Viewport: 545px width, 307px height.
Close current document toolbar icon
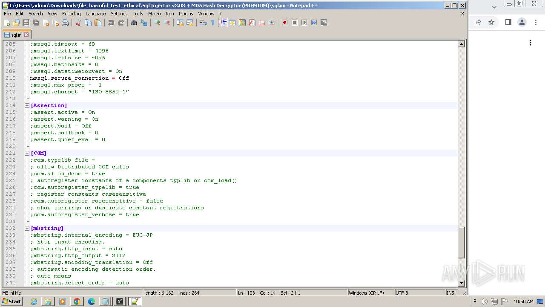point(46,23)
